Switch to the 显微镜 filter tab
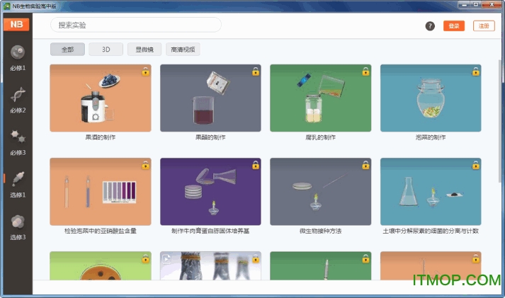The width and height of the screenshot is (505, 298). coord(144,50)
